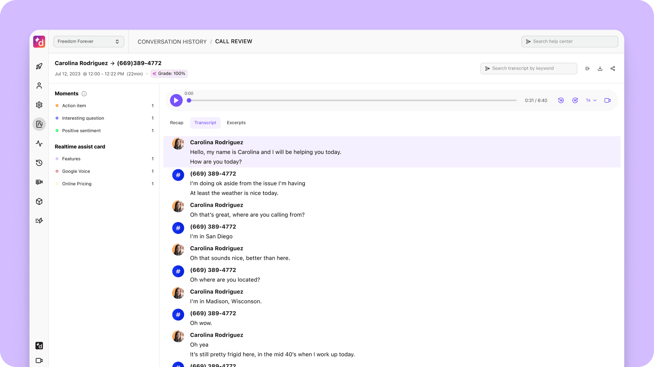Click the Dialpad logo icon
This screenshot has width=654, height=367.
point(39,41)
